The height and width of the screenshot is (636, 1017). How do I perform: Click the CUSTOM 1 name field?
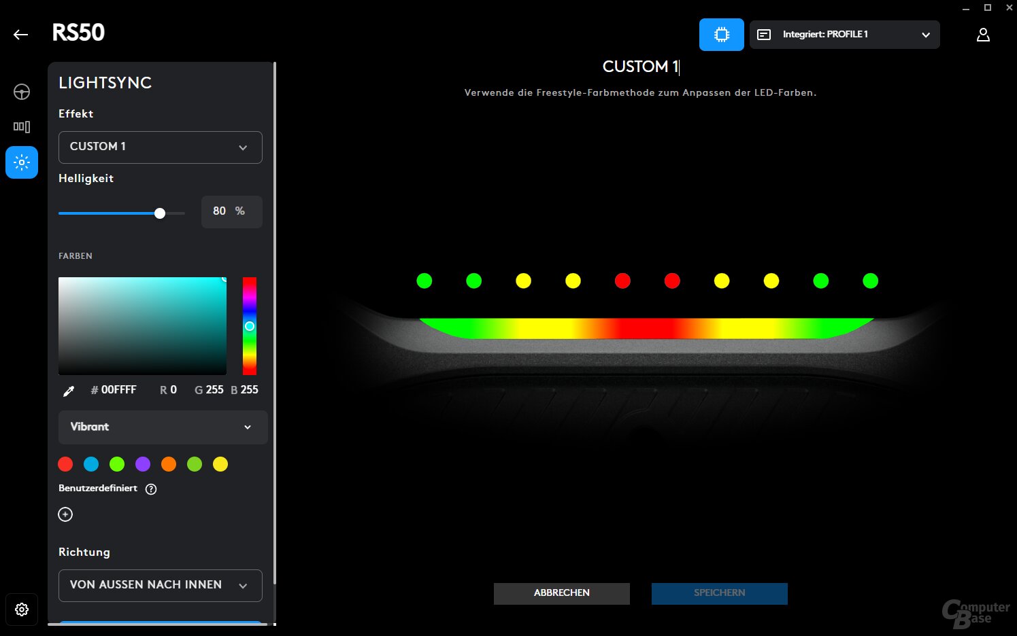tap(640, 66)
